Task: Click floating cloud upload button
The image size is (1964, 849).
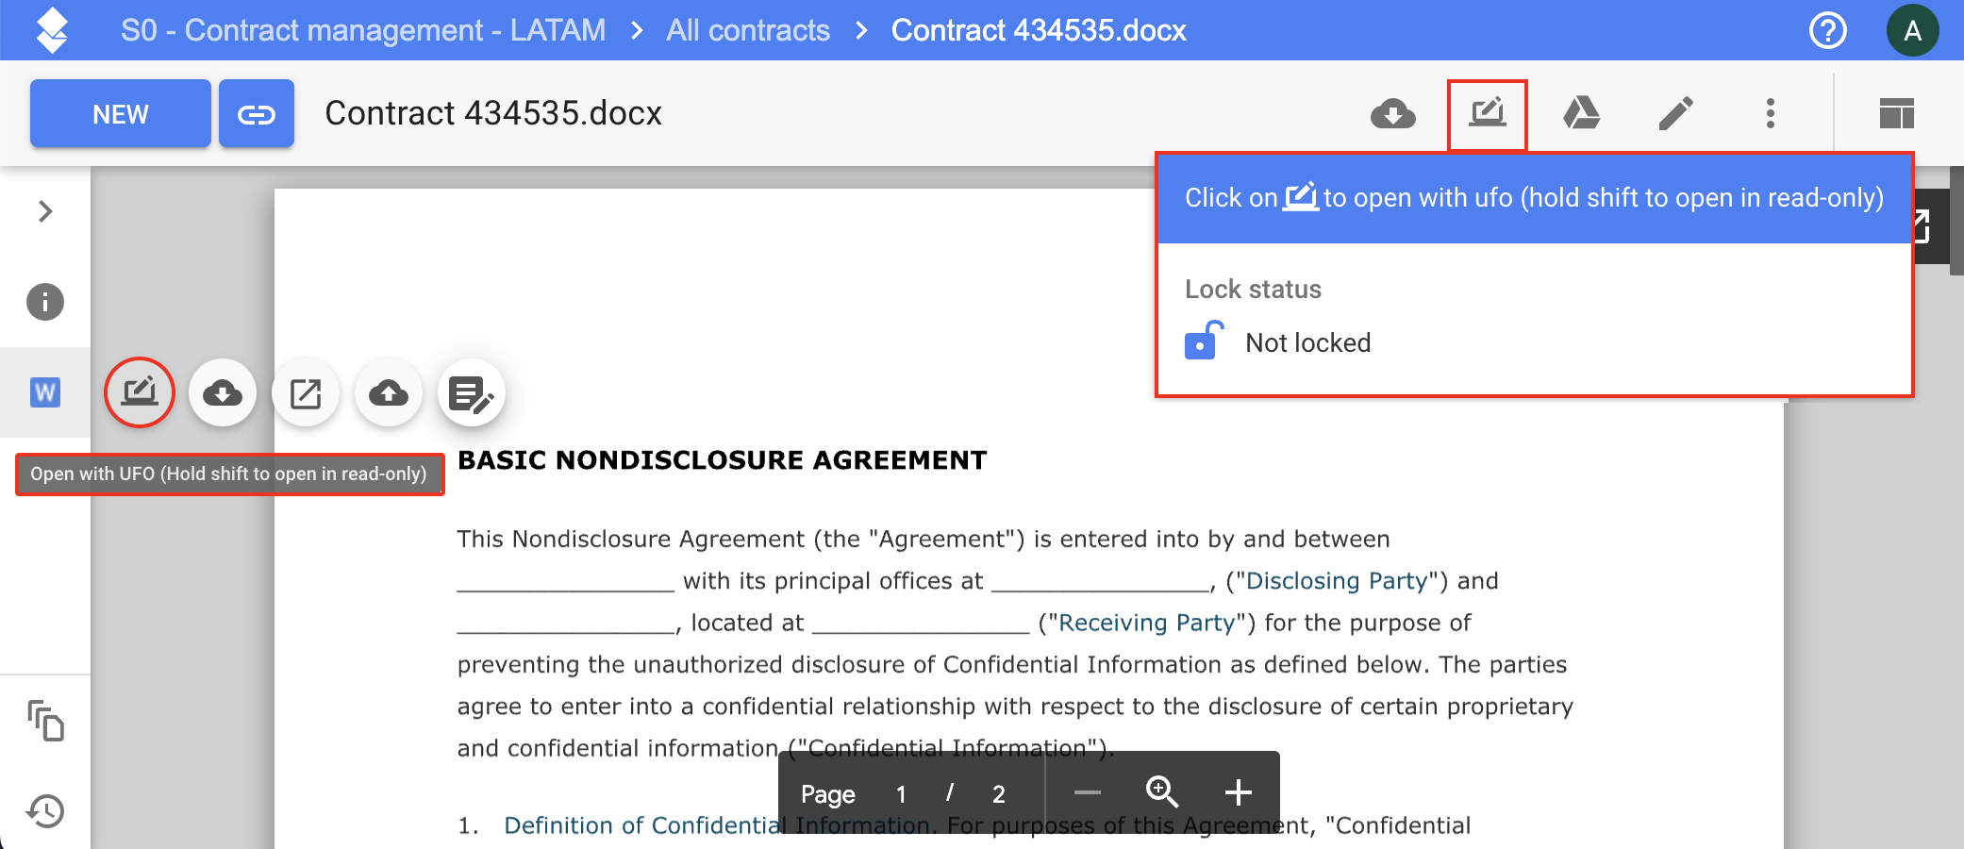Action: coord(389,392)
